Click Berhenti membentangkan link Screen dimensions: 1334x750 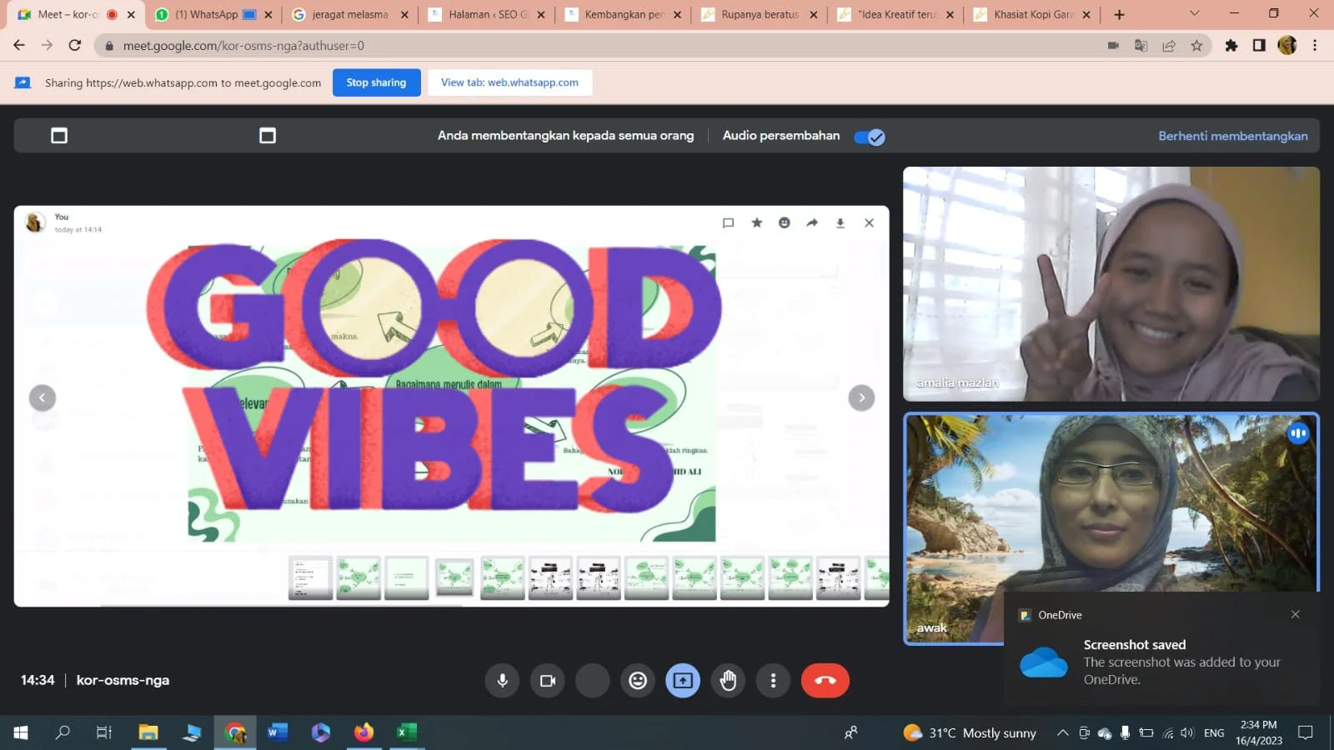coord(1232,136)
